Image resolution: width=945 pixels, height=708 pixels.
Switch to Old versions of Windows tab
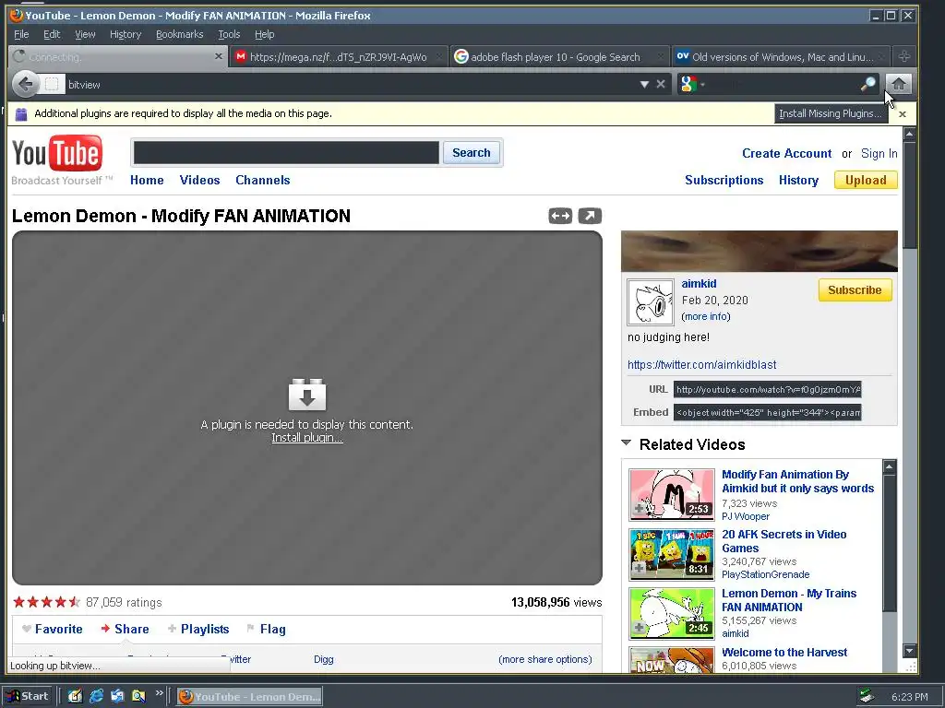(x=782, y=57)
